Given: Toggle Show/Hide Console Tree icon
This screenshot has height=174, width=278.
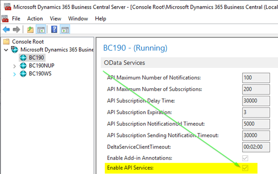Looking at the screenshot, I should tap(40, 29).
